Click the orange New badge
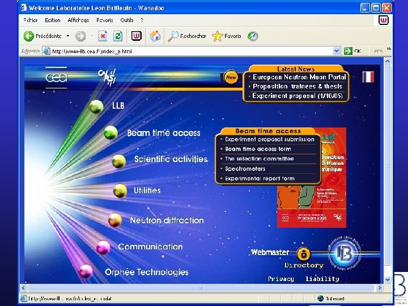Screen dimensions: 408x306 coord(231,77)
